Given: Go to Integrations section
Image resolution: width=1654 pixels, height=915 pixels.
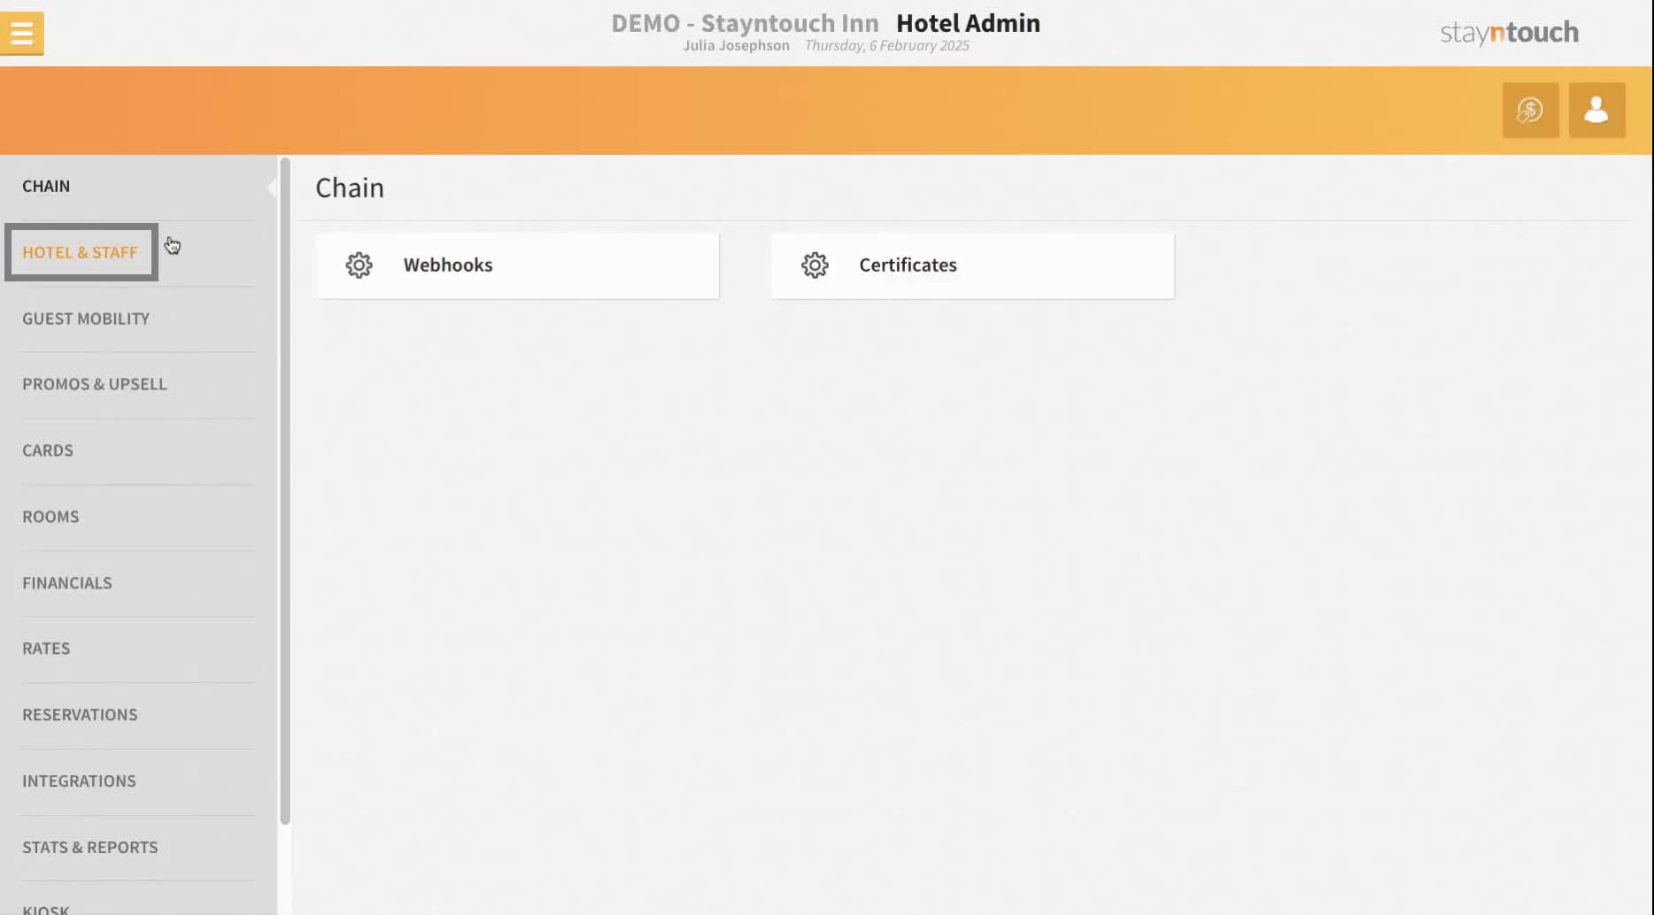Looking at the screenshot, I should (79, 781).
